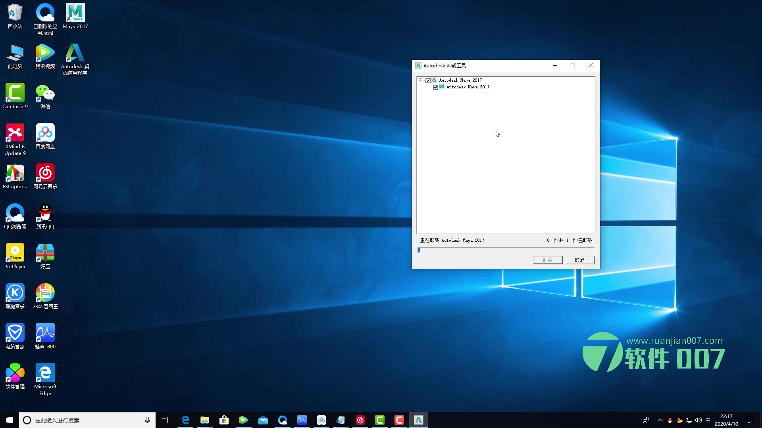762x428 pixels.
Task: Open the clock showing 22:17
Action: click(x=726, y=420)
